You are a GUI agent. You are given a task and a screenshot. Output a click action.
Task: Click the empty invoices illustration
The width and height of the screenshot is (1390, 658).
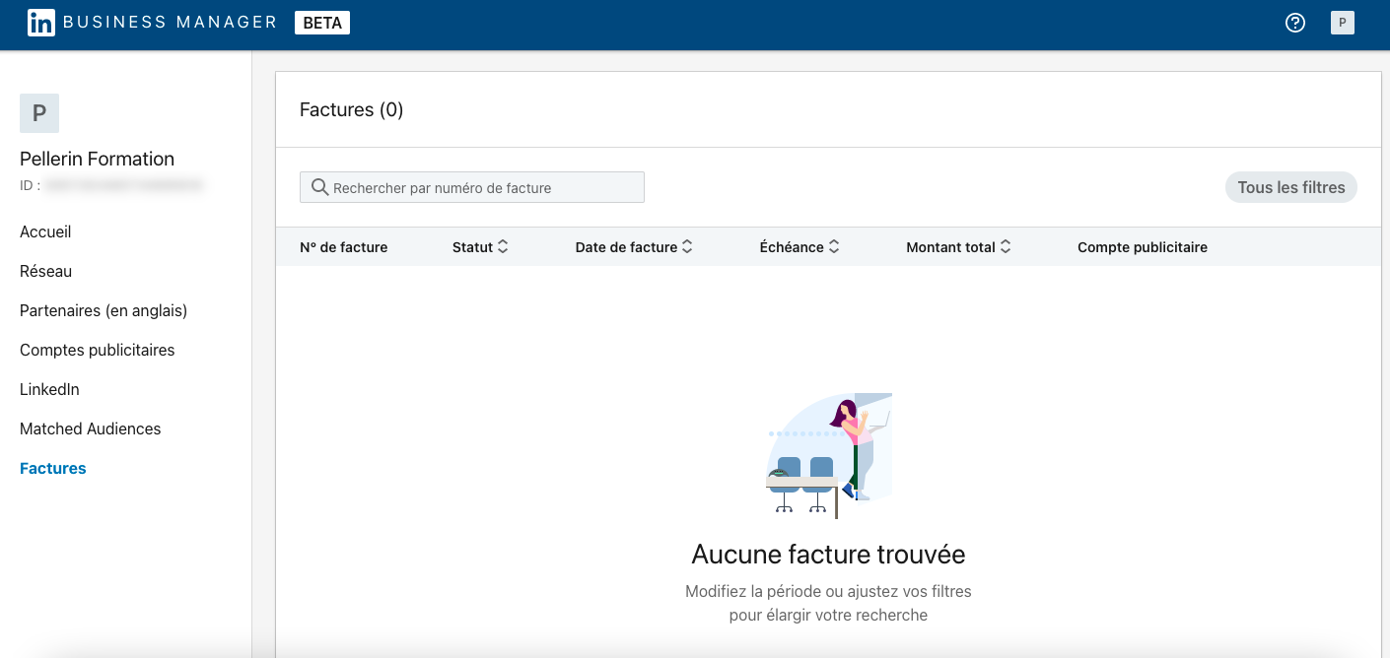(x=829, y=455)
